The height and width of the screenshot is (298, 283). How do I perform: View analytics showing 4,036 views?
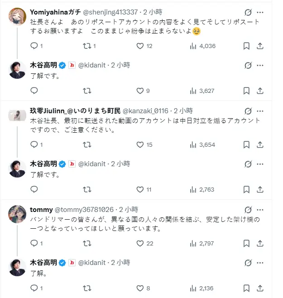(x=202, y=46)
